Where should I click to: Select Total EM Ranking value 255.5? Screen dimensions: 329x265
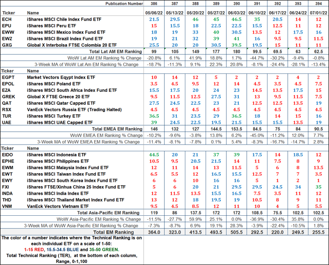[x=319, y=232]
